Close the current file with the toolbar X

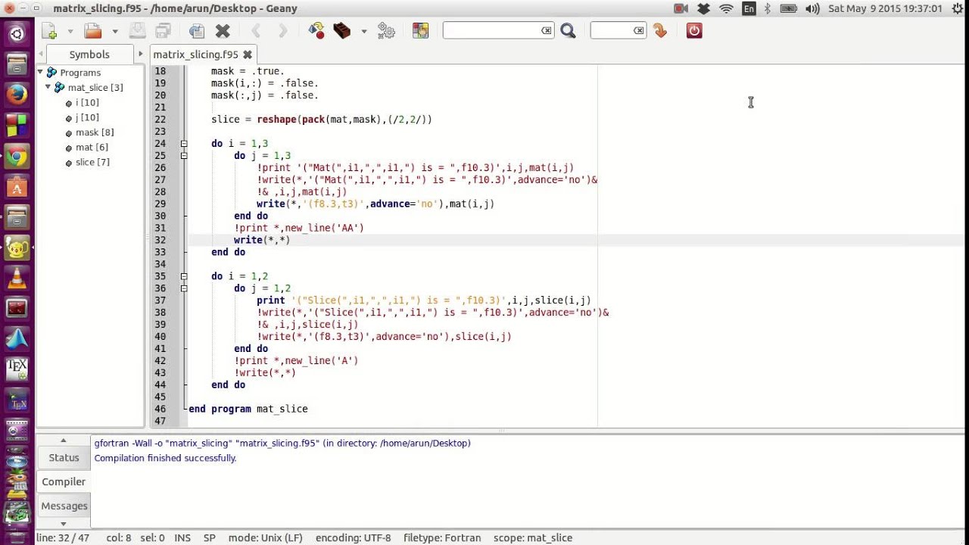point(223,31)
